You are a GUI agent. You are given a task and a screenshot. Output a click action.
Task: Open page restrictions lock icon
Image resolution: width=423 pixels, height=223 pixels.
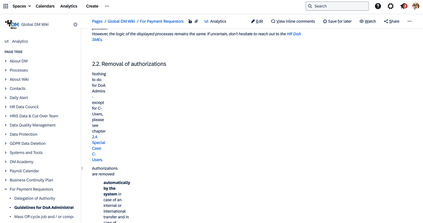190,21
